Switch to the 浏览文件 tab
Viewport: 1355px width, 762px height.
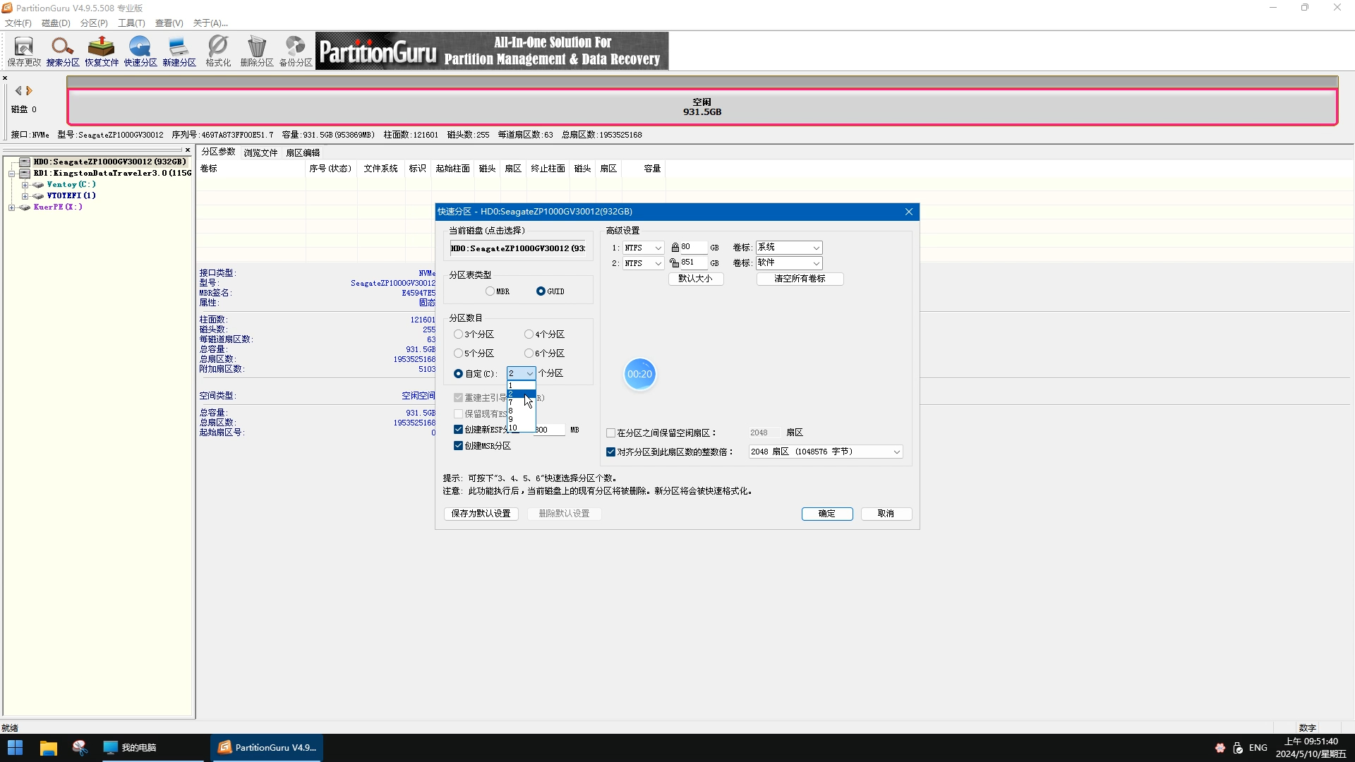[x=260, y=152]
